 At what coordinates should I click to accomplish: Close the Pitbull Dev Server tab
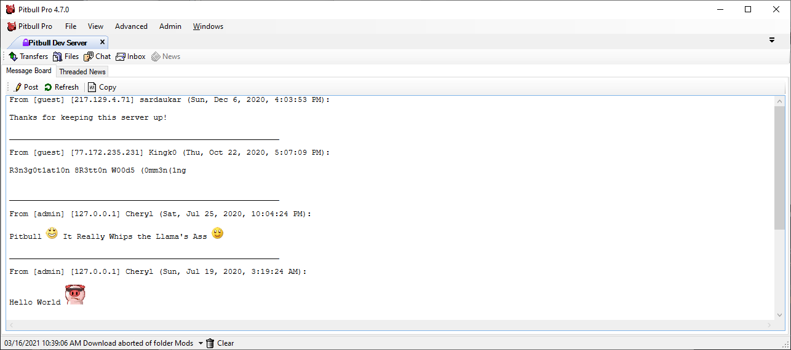(102, 42)
